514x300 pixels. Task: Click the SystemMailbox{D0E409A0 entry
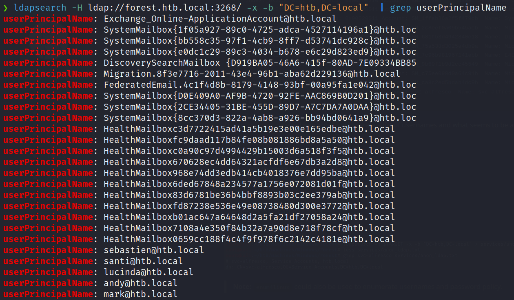pos(260,96)
